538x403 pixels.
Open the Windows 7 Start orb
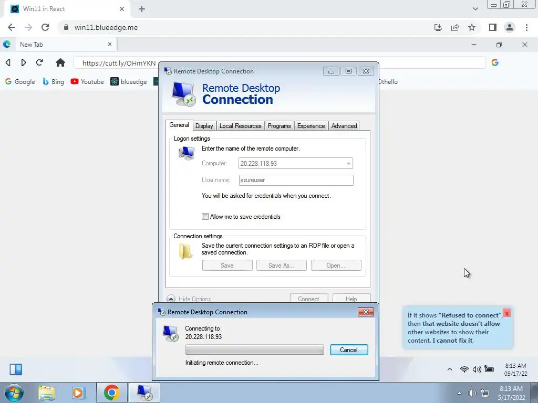[14, 393]
